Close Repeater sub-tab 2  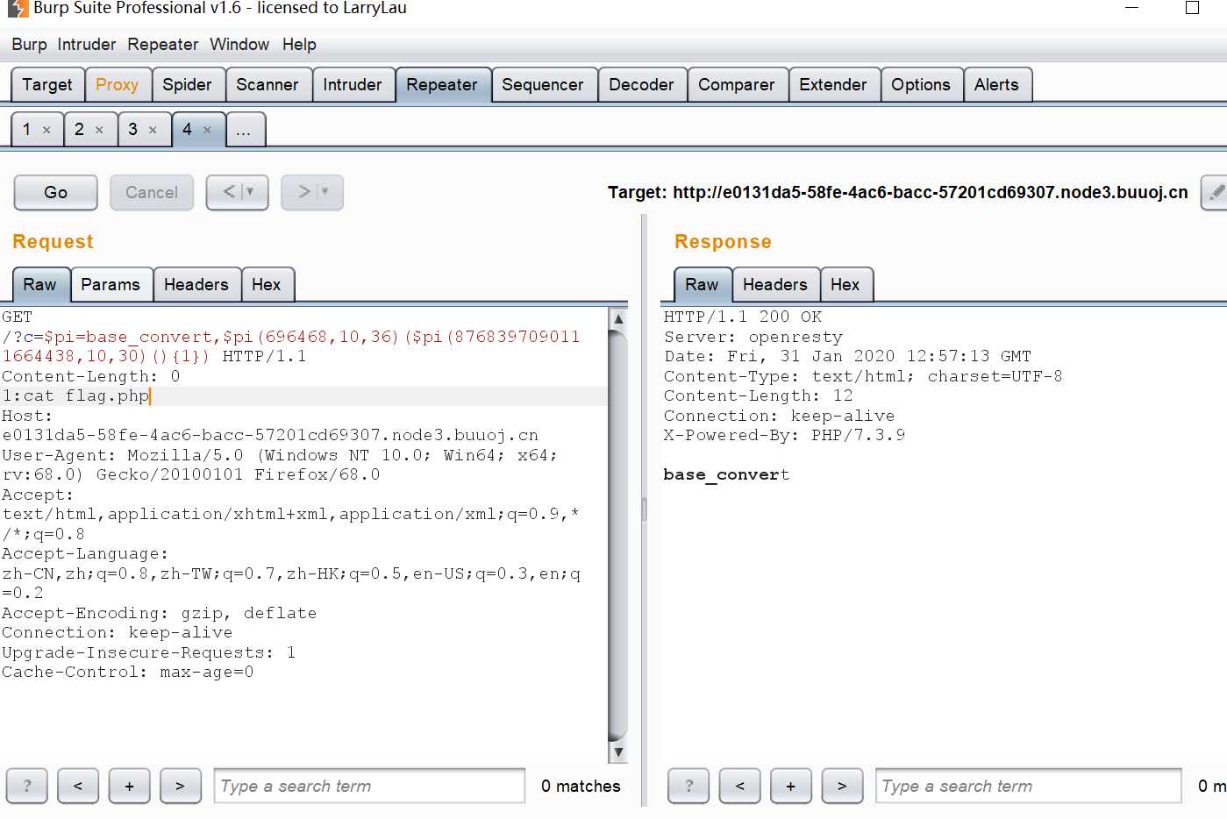[99, 131]
